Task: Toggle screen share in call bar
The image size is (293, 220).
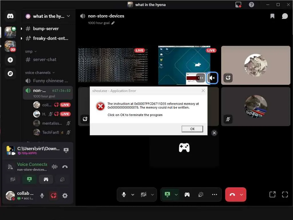Action: 167,195
